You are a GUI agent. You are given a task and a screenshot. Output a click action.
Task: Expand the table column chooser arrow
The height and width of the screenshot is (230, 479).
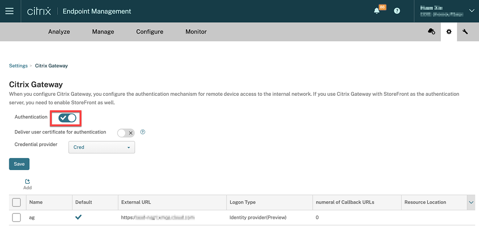(471, 202)
